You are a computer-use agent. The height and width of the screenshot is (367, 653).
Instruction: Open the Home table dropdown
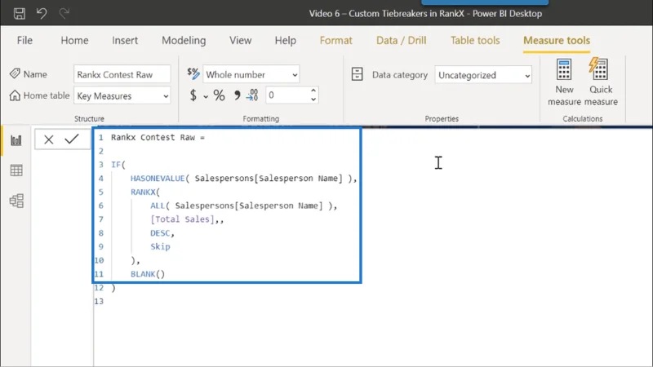click(122, 95)
